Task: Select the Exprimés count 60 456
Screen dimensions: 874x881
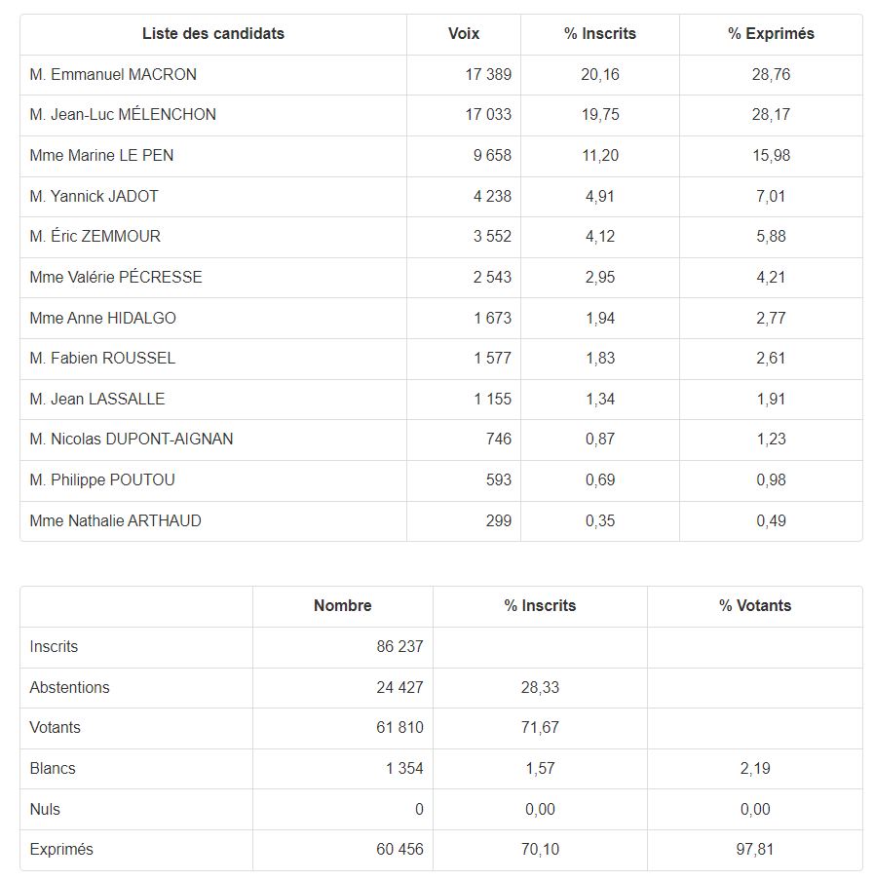Action: 399,850
